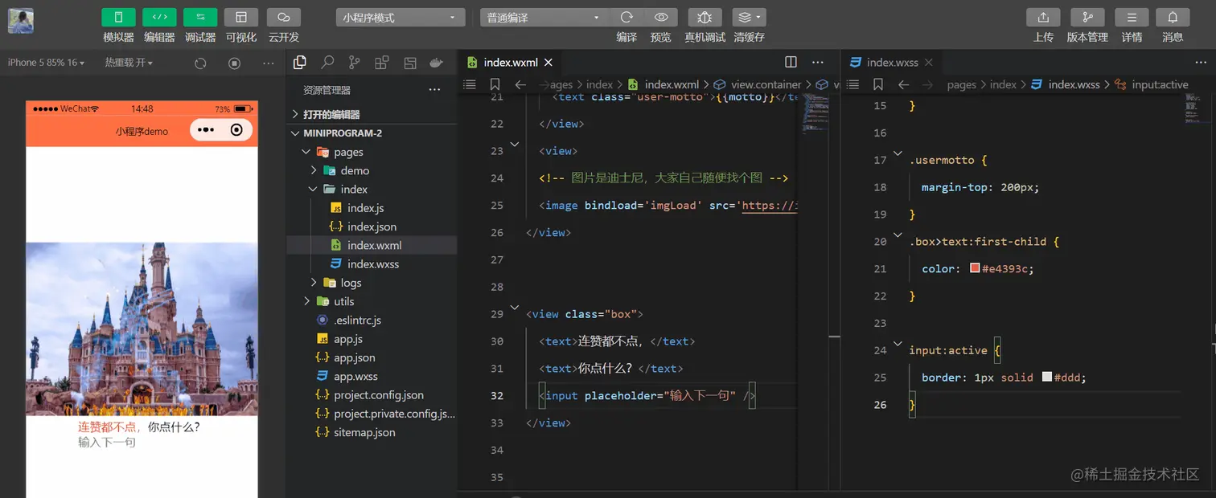Select index.wxml in the file tree
Image resolution: width=1216 pixels, height=498 pixels.
coord(372,245)
